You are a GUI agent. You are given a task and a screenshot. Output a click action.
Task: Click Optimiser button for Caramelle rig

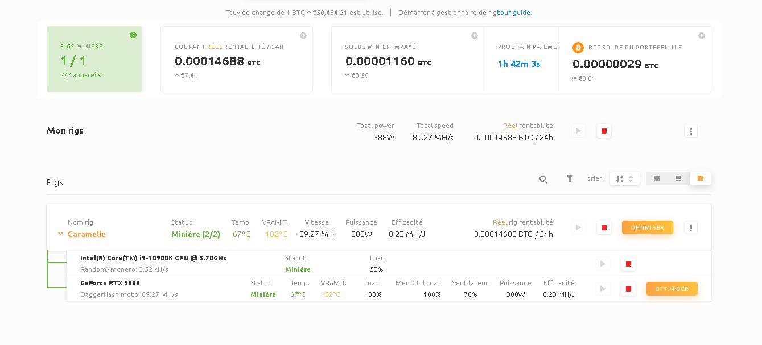[647, 227]
